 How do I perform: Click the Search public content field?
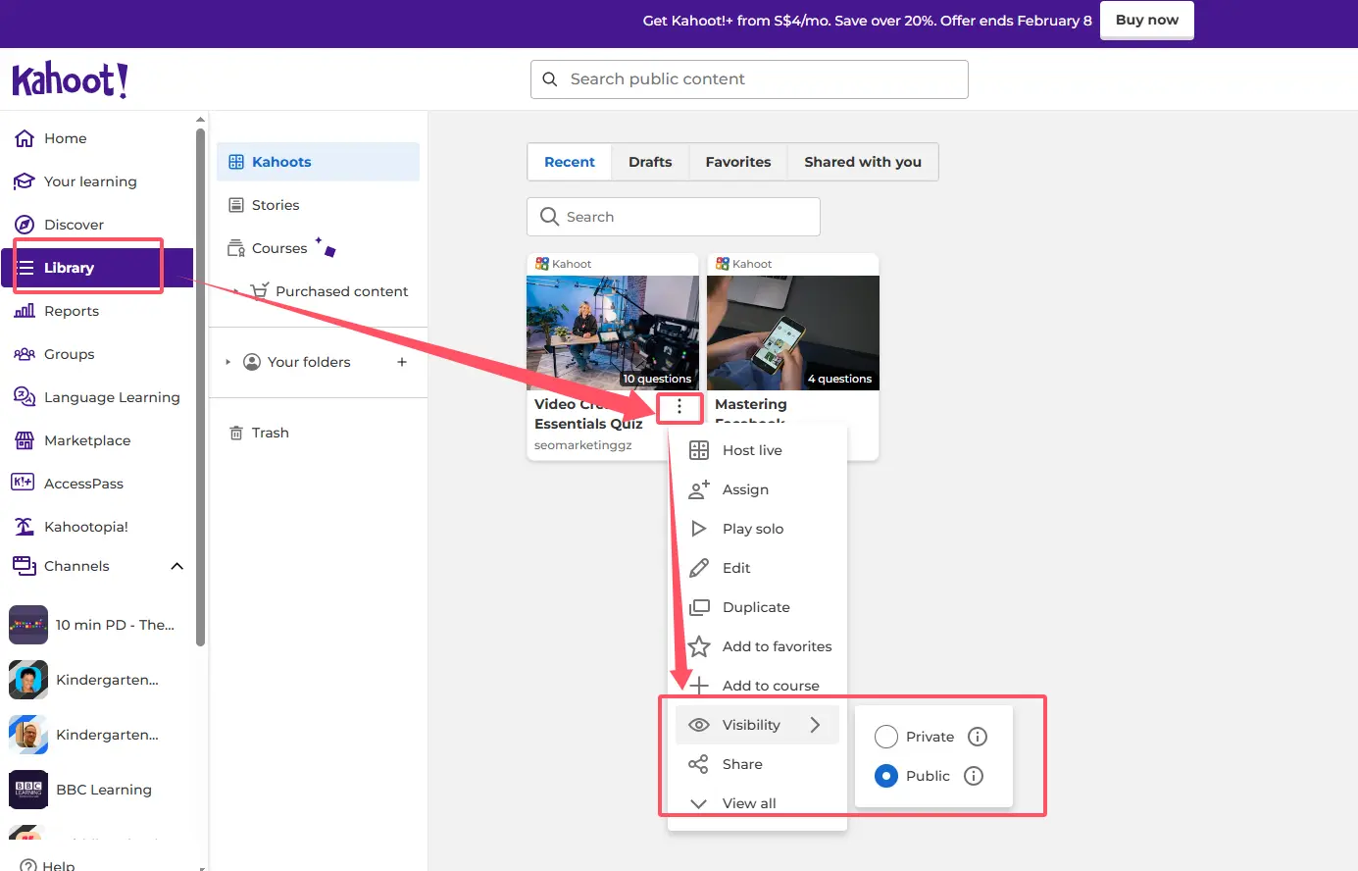tap(749, 79)
